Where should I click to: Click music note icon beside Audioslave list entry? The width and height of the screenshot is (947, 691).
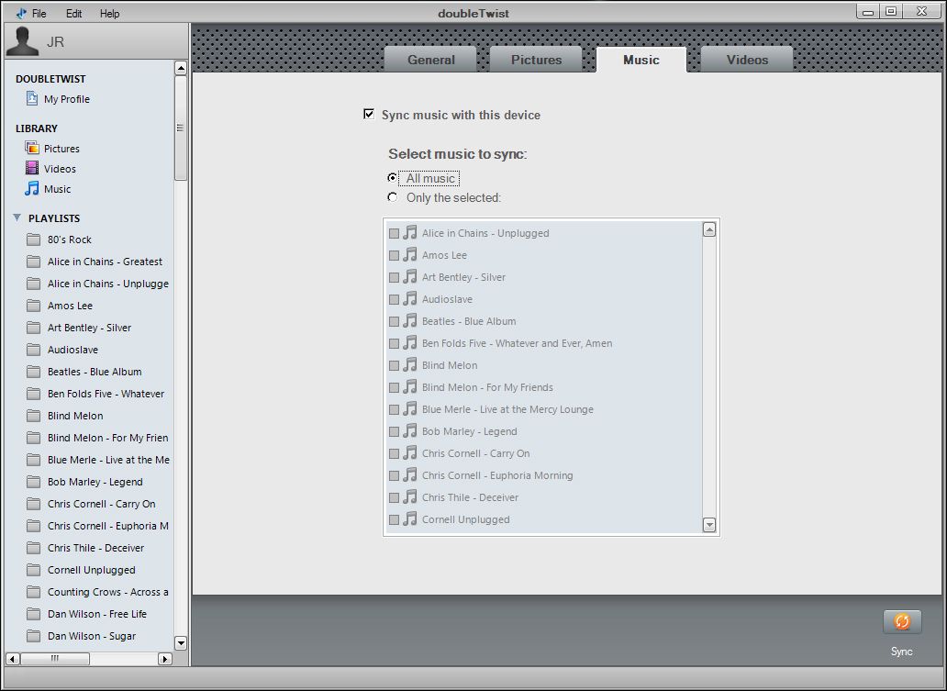click(410, 298)
